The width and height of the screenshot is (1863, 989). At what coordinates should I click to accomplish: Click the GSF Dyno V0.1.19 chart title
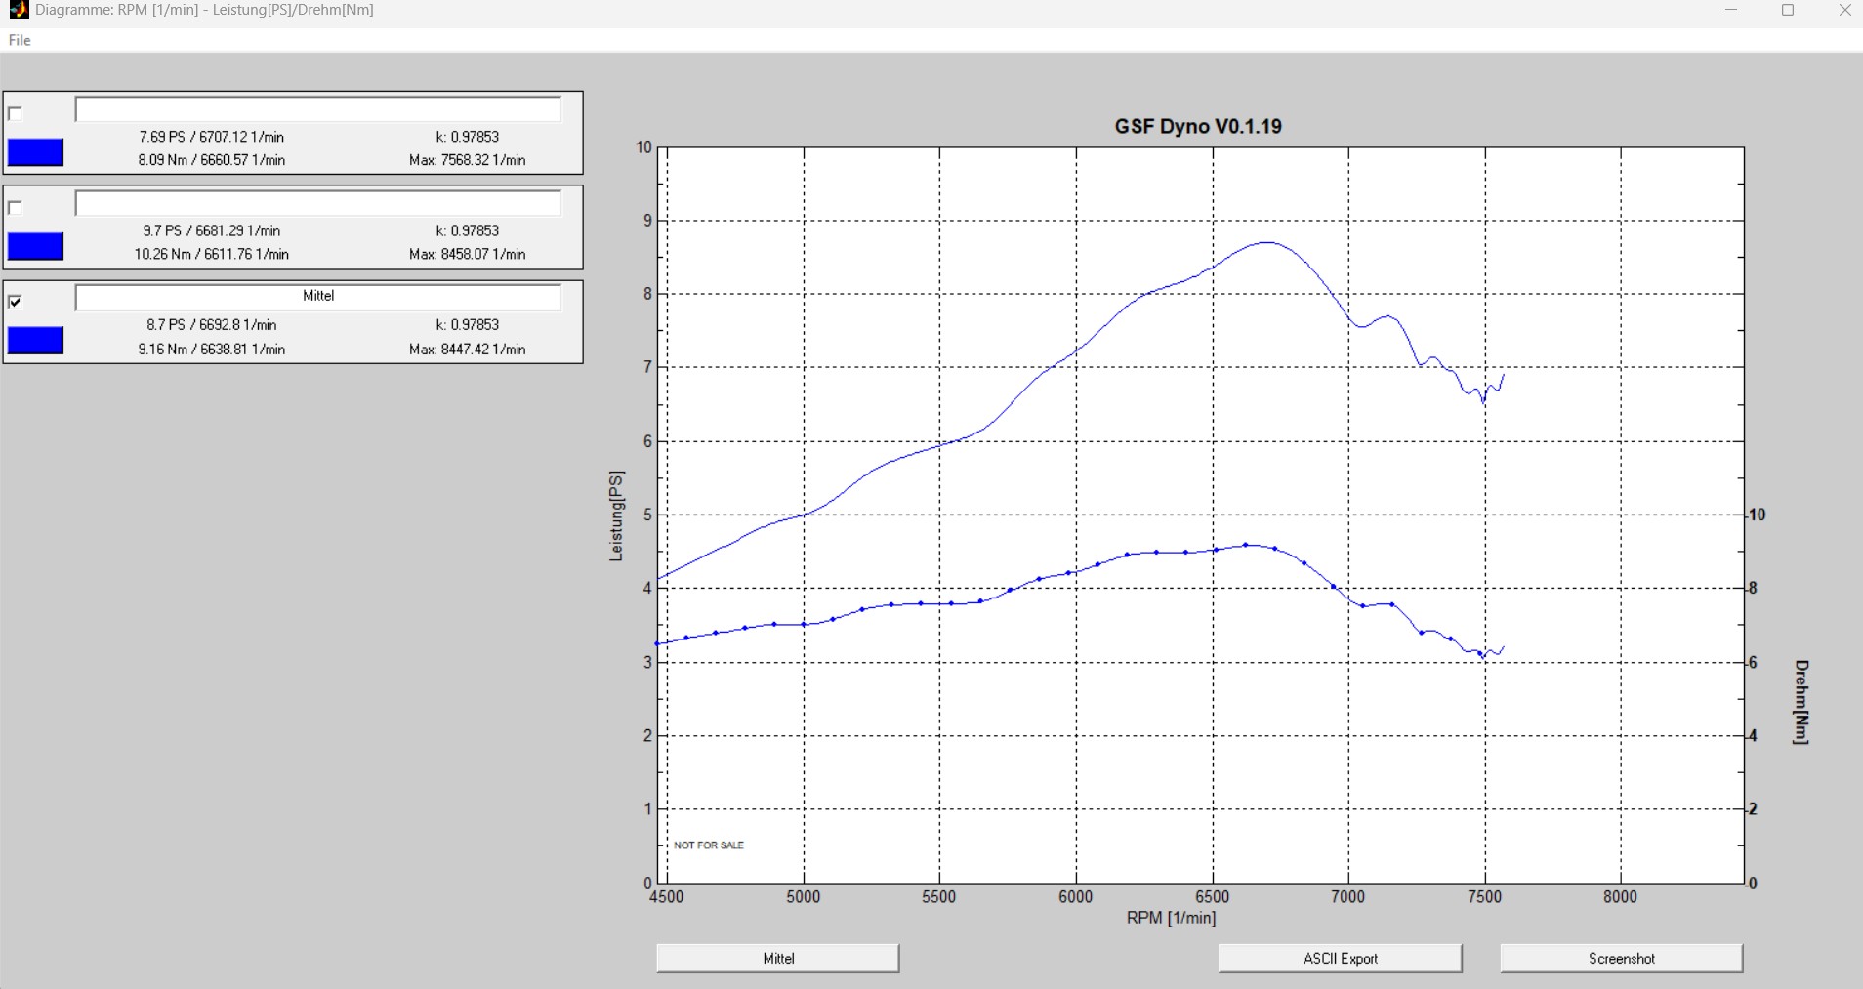click(1198, 127)
